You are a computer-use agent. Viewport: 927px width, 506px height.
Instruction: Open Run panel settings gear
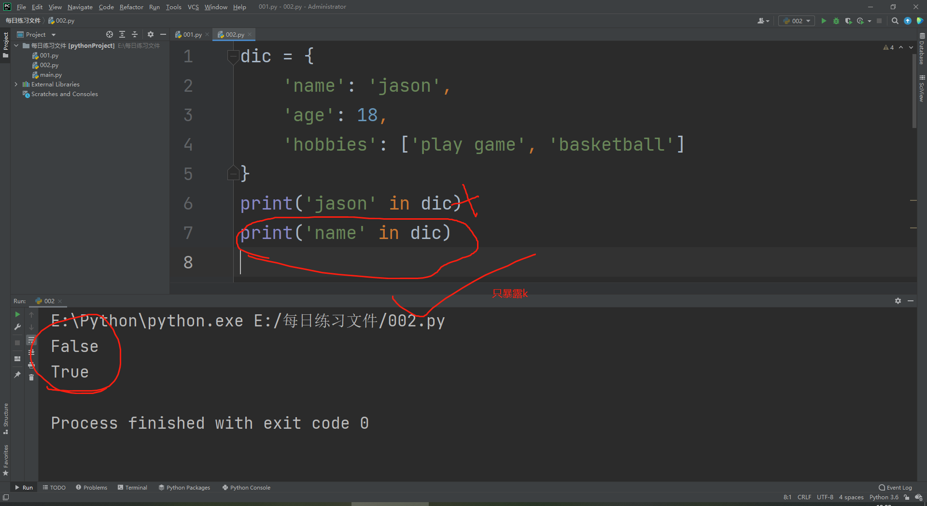[898, 301]
